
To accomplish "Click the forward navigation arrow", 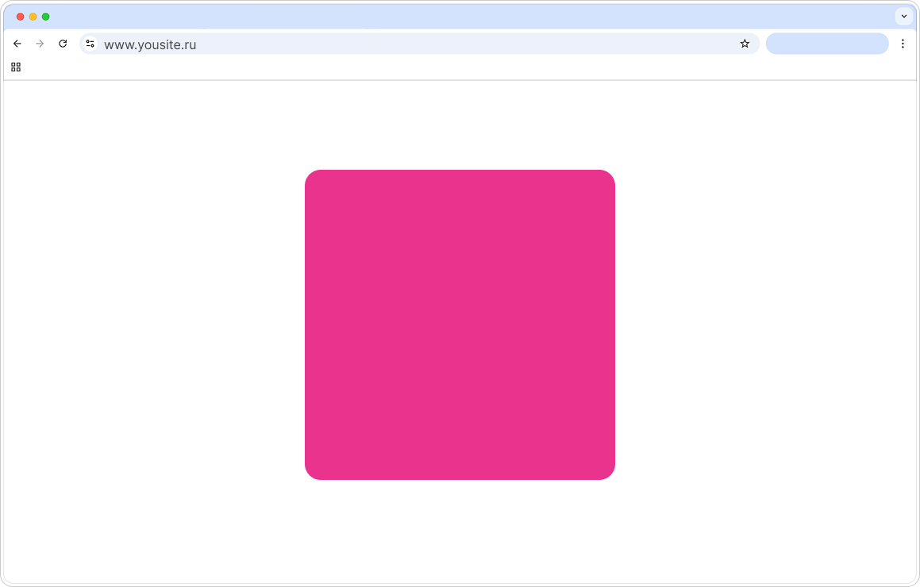I will (x=40, y=44).
